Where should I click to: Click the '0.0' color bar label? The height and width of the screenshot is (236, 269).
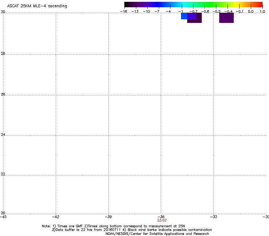click(x=251, y=12)
